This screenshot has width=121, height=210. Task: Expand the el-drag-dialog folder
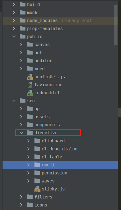point(28,149)
